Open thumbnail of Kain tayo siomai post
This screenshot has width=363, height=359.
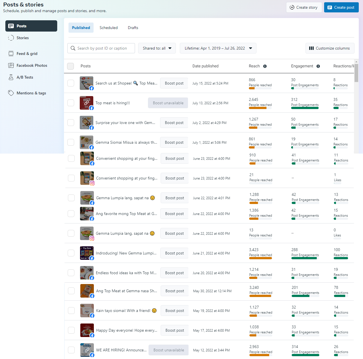[87, 311]
